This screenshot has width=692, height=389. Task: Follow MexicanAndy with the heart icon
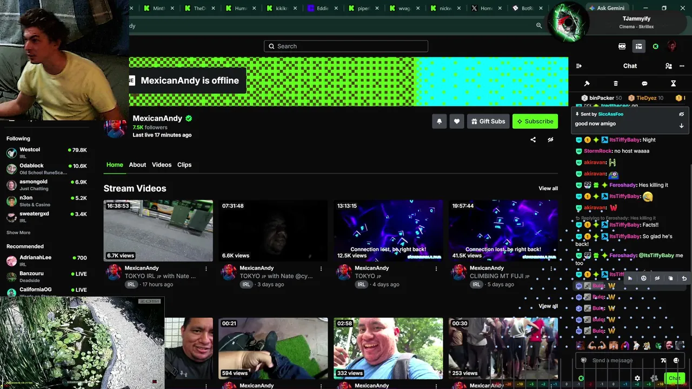[x=457, y=122]
